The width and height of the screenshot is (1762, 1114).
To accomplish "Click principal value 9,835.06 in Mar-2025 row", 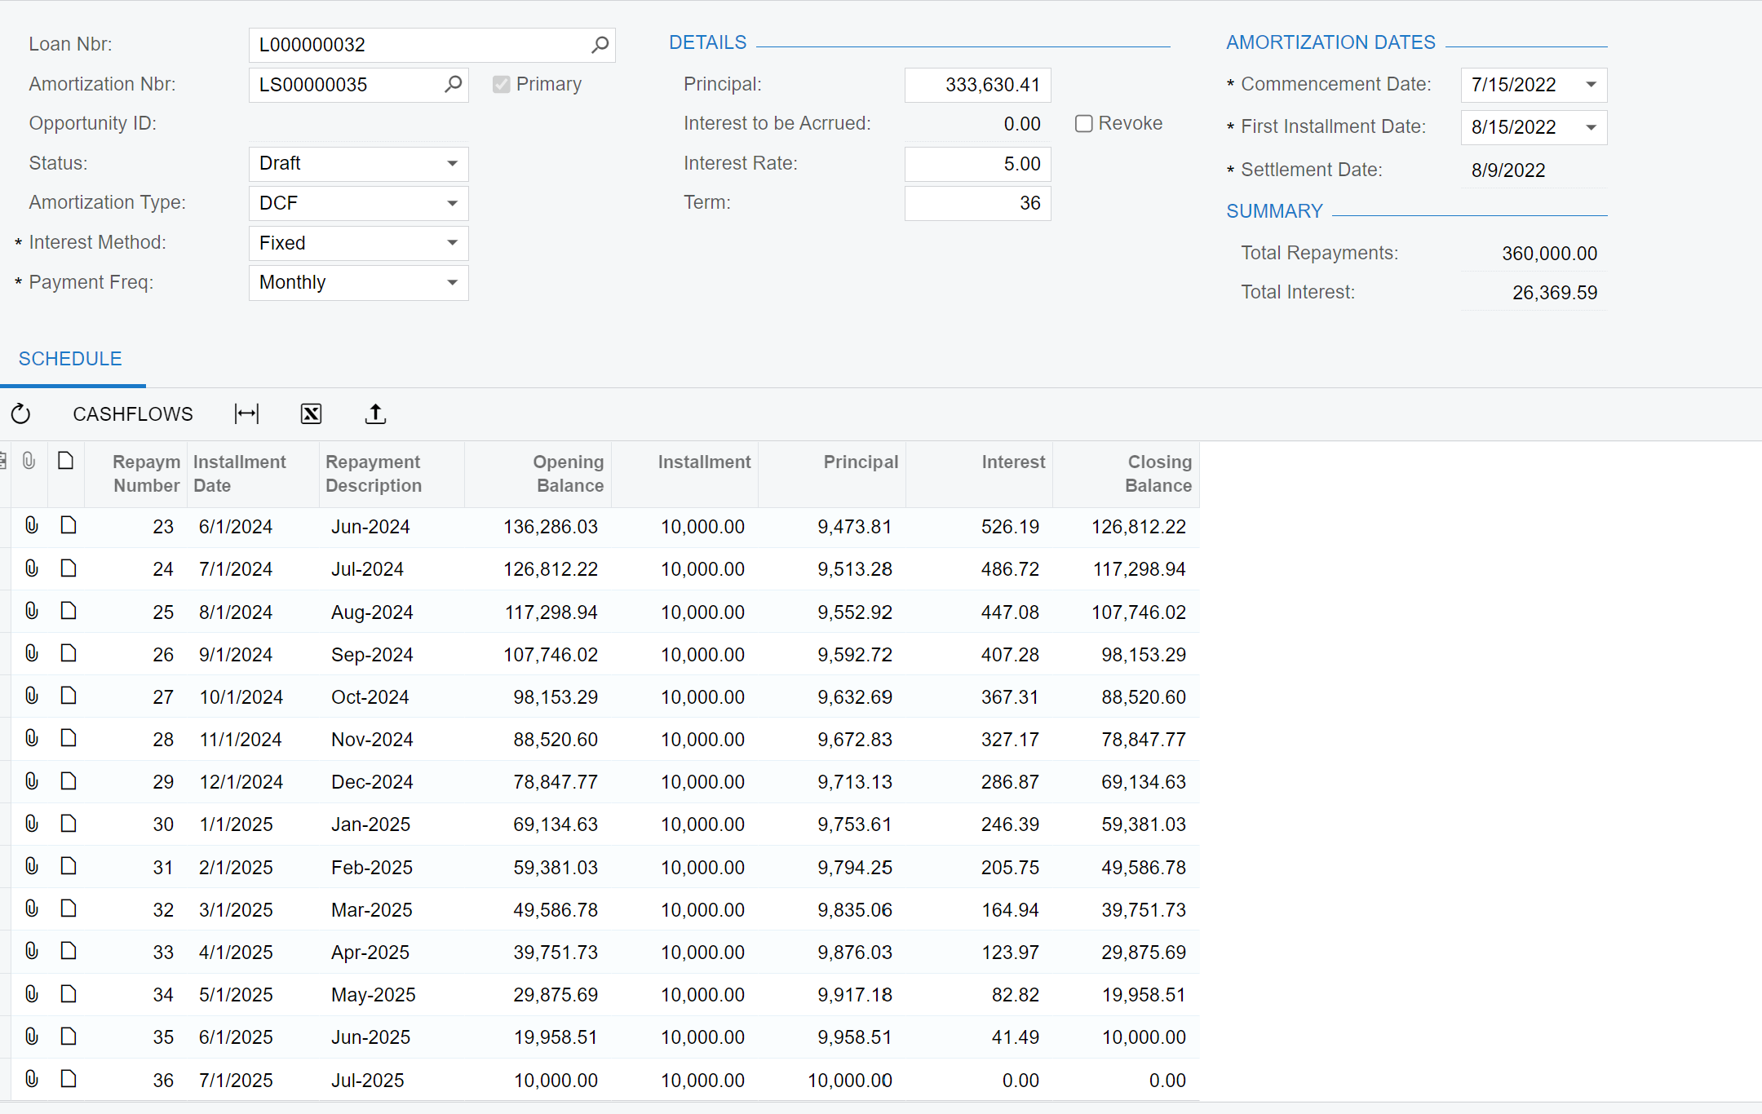I will coord(854,910).
